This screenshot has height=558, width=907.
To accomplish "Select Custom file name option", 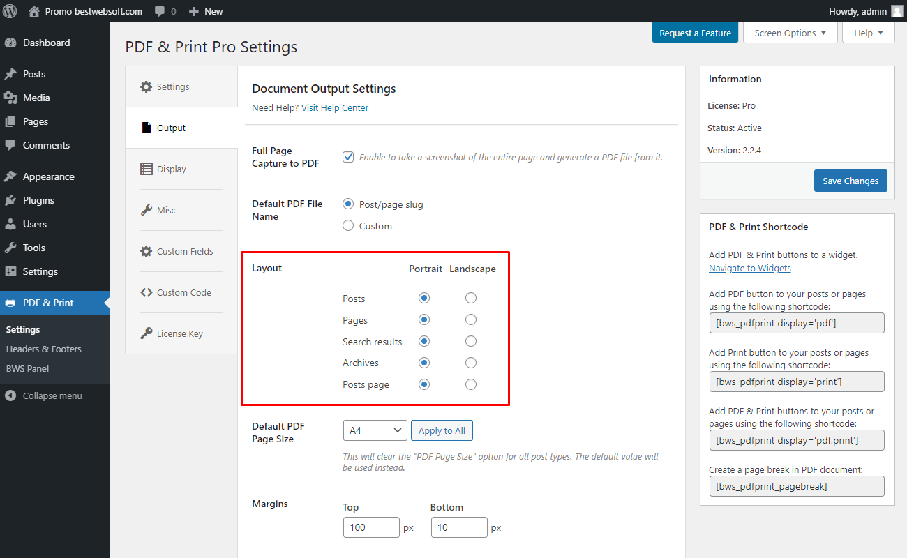I will 348,226.
